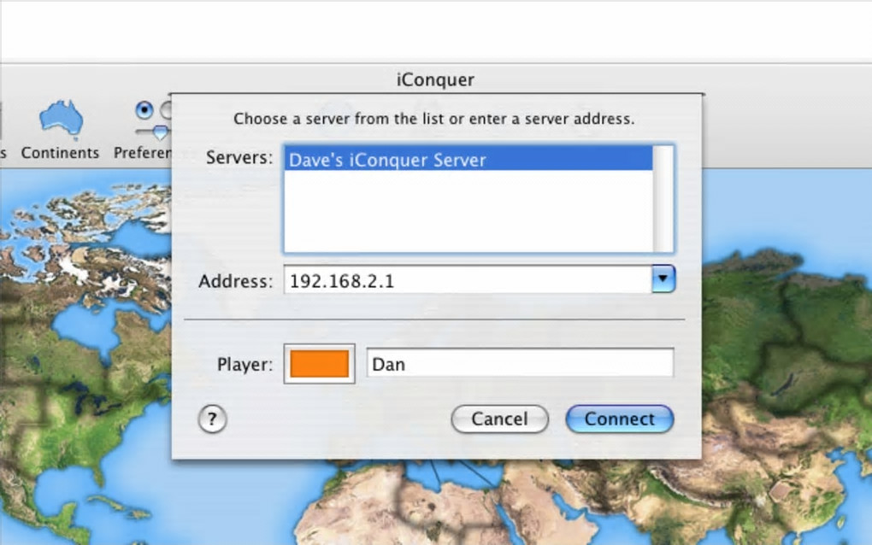This screenshot has height=545, width=872.
Task: Cancel the server connection dialog
Action: 499,419
